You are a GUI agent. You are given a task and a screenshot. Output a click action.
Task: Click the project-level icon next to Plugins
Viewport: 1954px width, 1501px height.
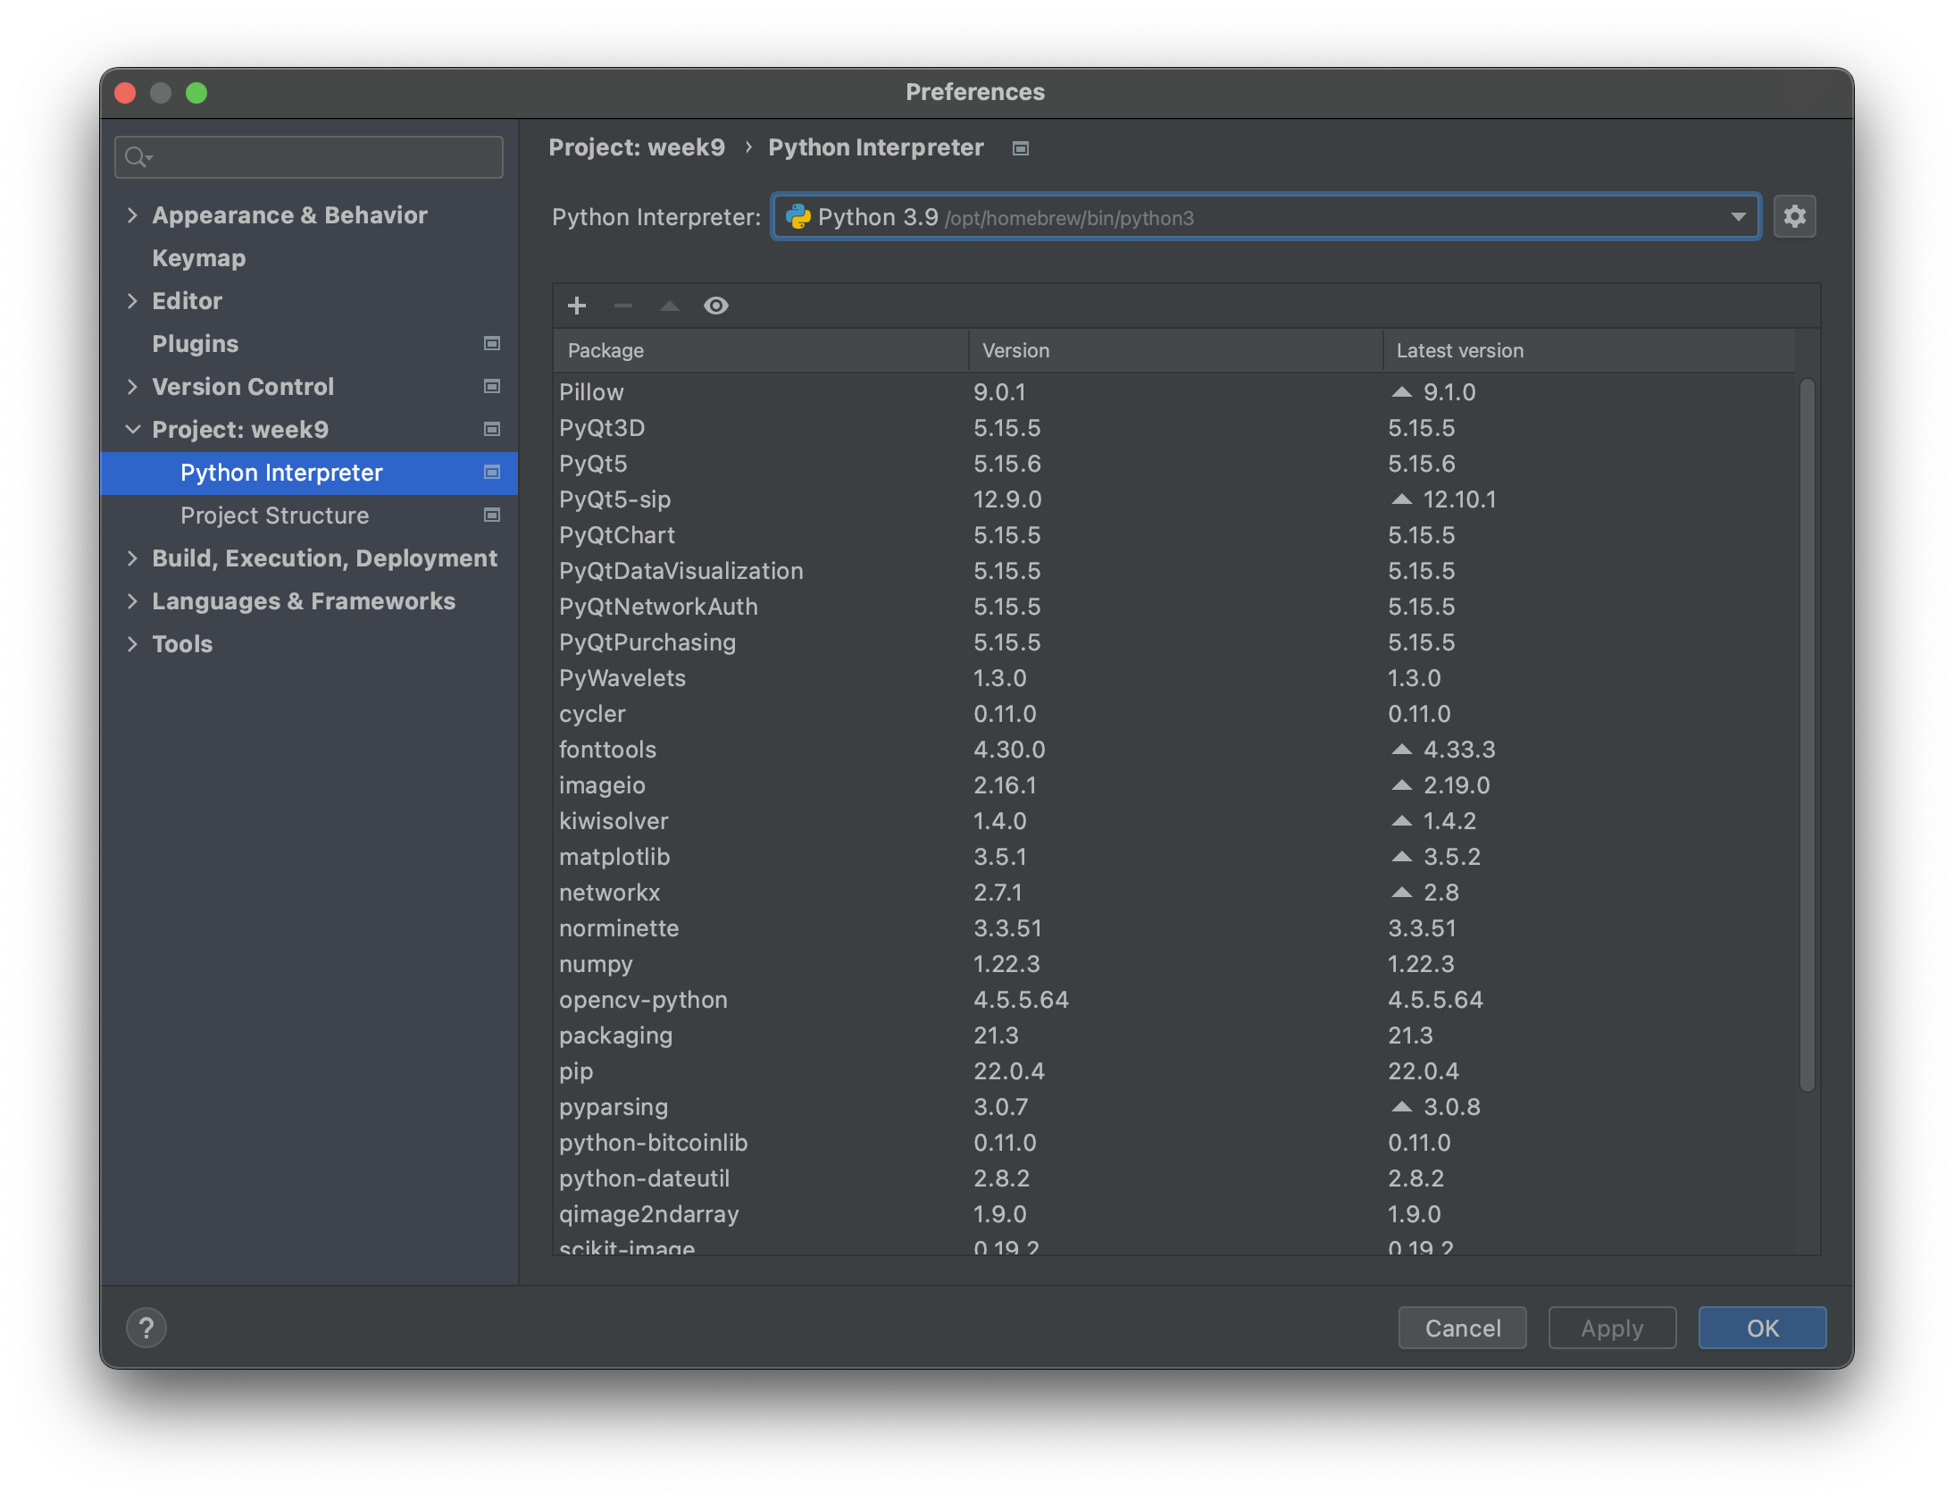point(491,343)
